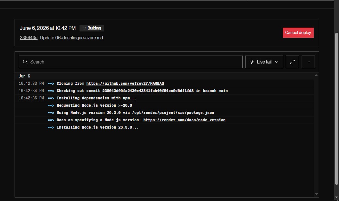
Task: Click the Building spinner icon
Action: click(x=84, y=28)
